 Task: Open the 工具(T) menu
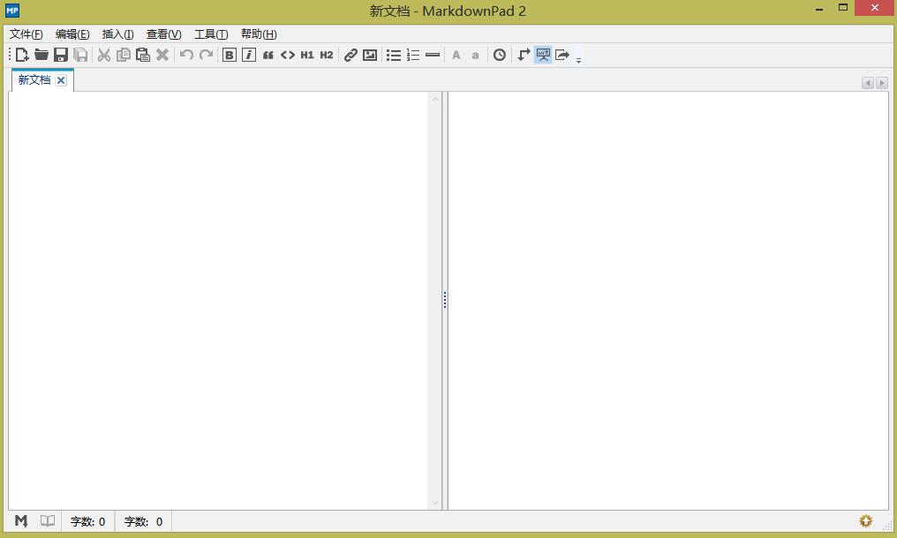[211, 34]
